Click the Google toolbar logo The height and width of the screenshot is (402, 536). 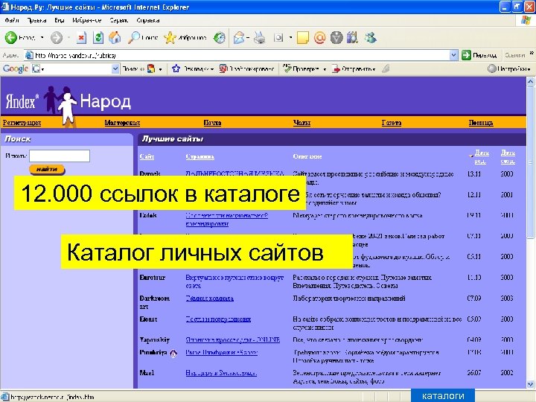16,68
